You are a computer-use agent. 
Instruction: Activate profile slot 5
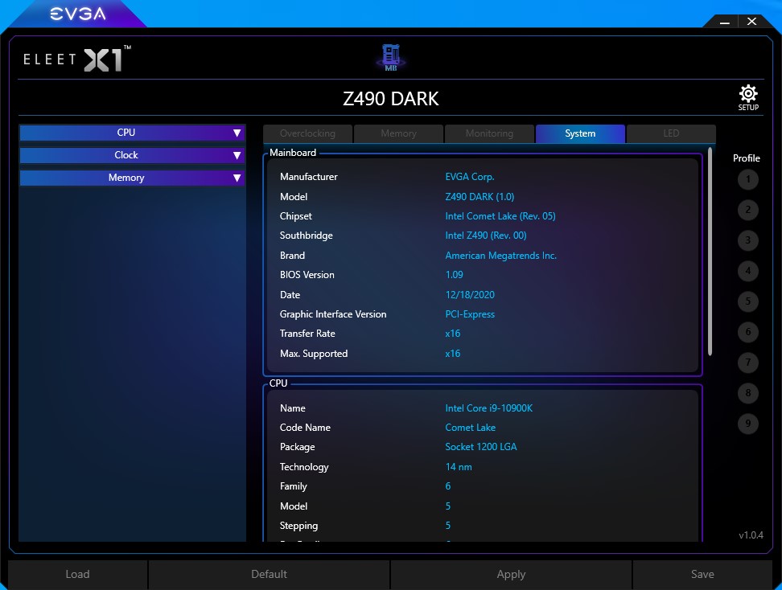click(747, 301)
